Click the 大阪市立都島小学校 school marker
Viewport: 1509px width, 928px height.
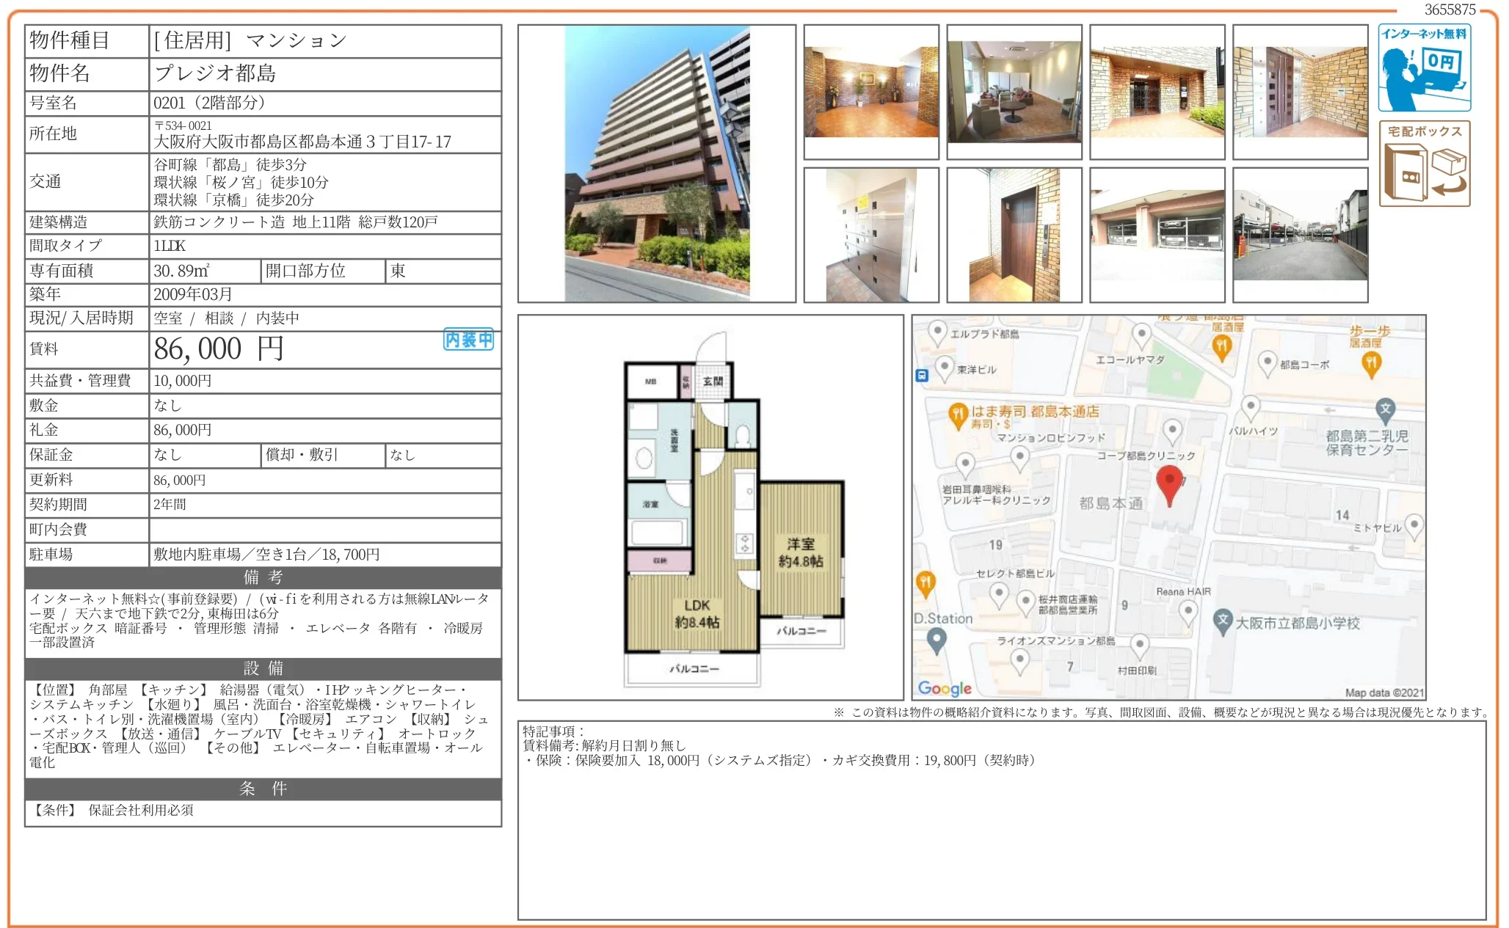click(1222, 621)
